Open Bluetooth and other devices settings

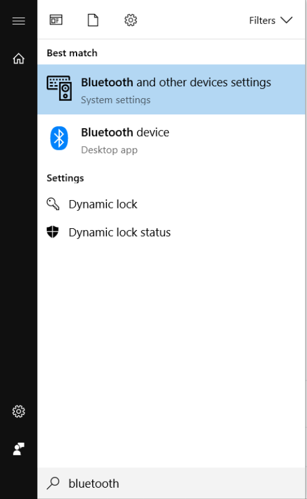point(171,89)
